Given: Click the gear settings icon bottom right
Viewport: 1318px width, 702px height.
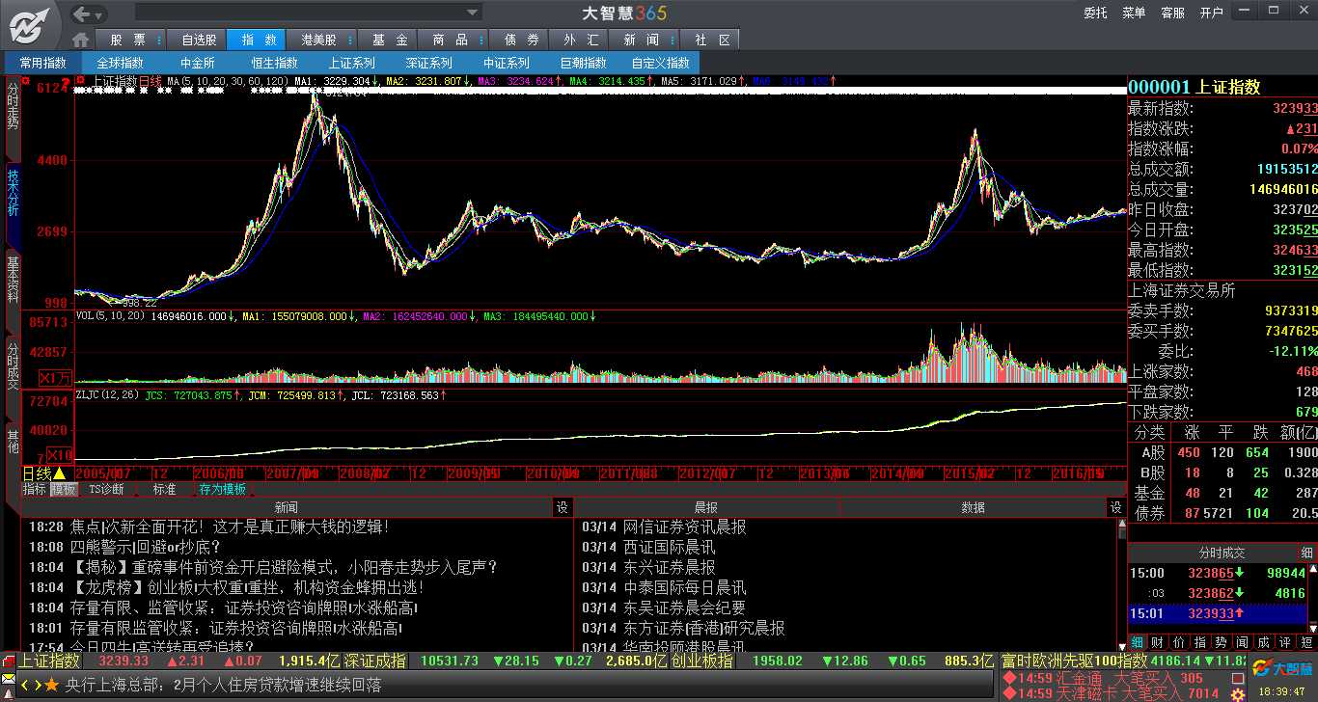Looking at the screenshot, I should (1238, 693).
